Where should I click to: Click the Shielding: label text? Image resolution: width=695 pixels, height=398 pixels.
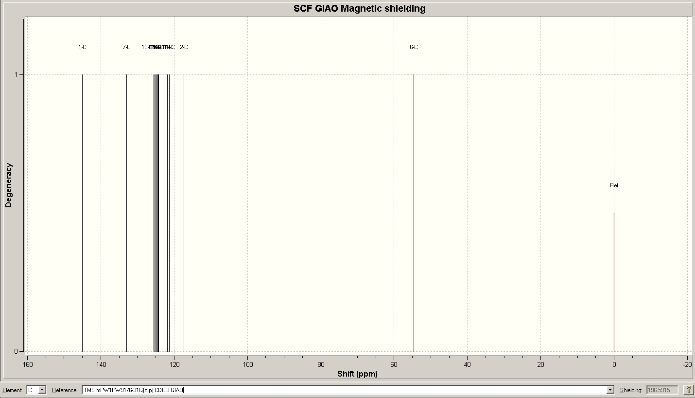[631, 390]
